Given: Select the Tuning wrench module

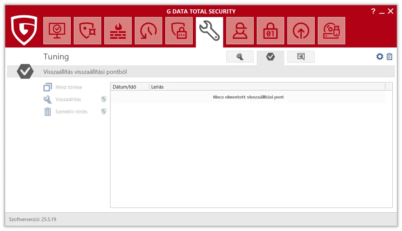Looking at the screenshot, I should (209, 31).
